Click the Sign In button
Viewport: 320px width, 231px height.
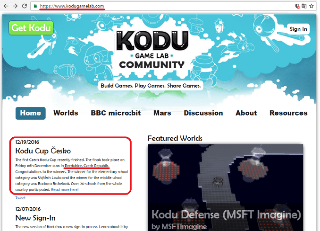click(x=298, y=29)
